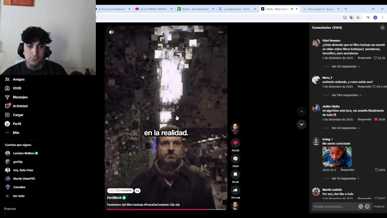Click the Empresa footer link
This screenshot has width=387, height=218.
click(x=10, y=209)
